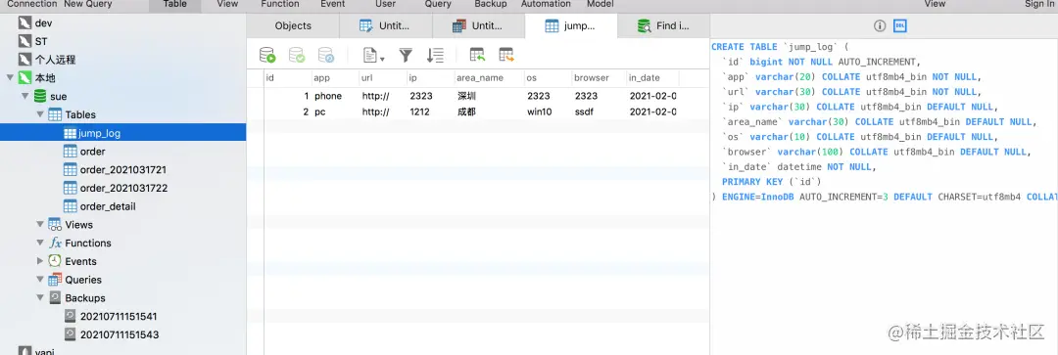Click the Event toolbar button

coord(333,4)
